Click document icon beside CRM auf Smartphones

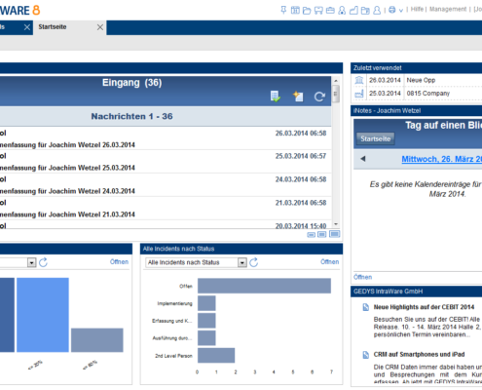(x=365, y=355)
